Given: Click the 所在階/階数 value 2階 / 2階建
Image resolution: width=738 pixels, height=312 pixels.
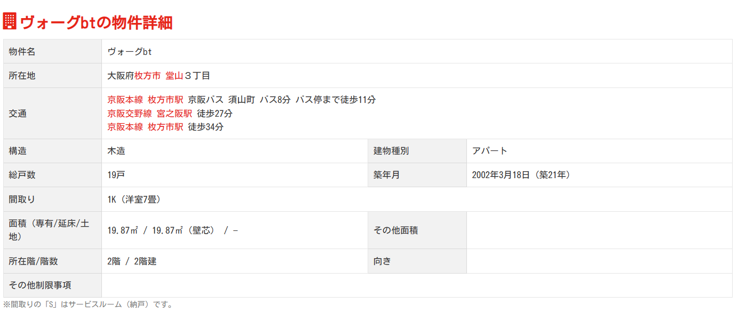Looking at the screenshot, I should pyautogui.click(x=132, y=261).
